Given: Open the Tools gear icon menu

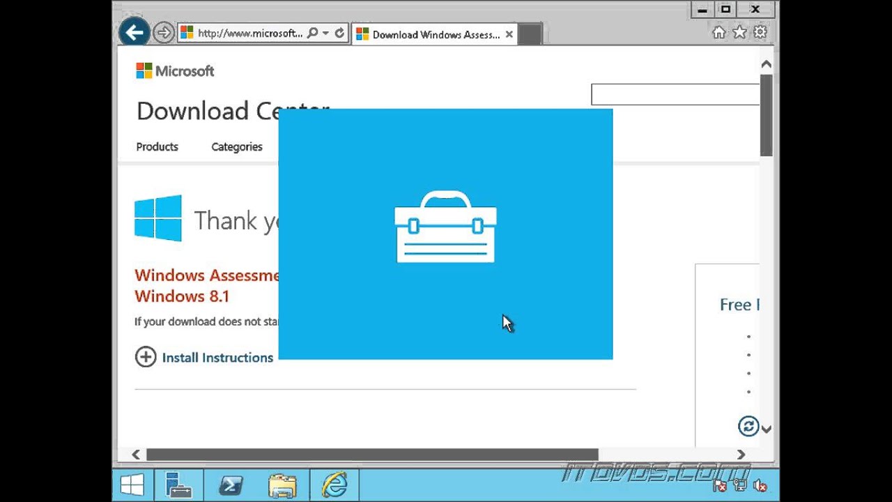Looking at the screenshot, I should [760, 33].
